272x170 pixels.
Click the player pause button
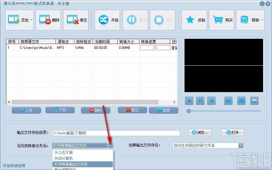(200, 101)
